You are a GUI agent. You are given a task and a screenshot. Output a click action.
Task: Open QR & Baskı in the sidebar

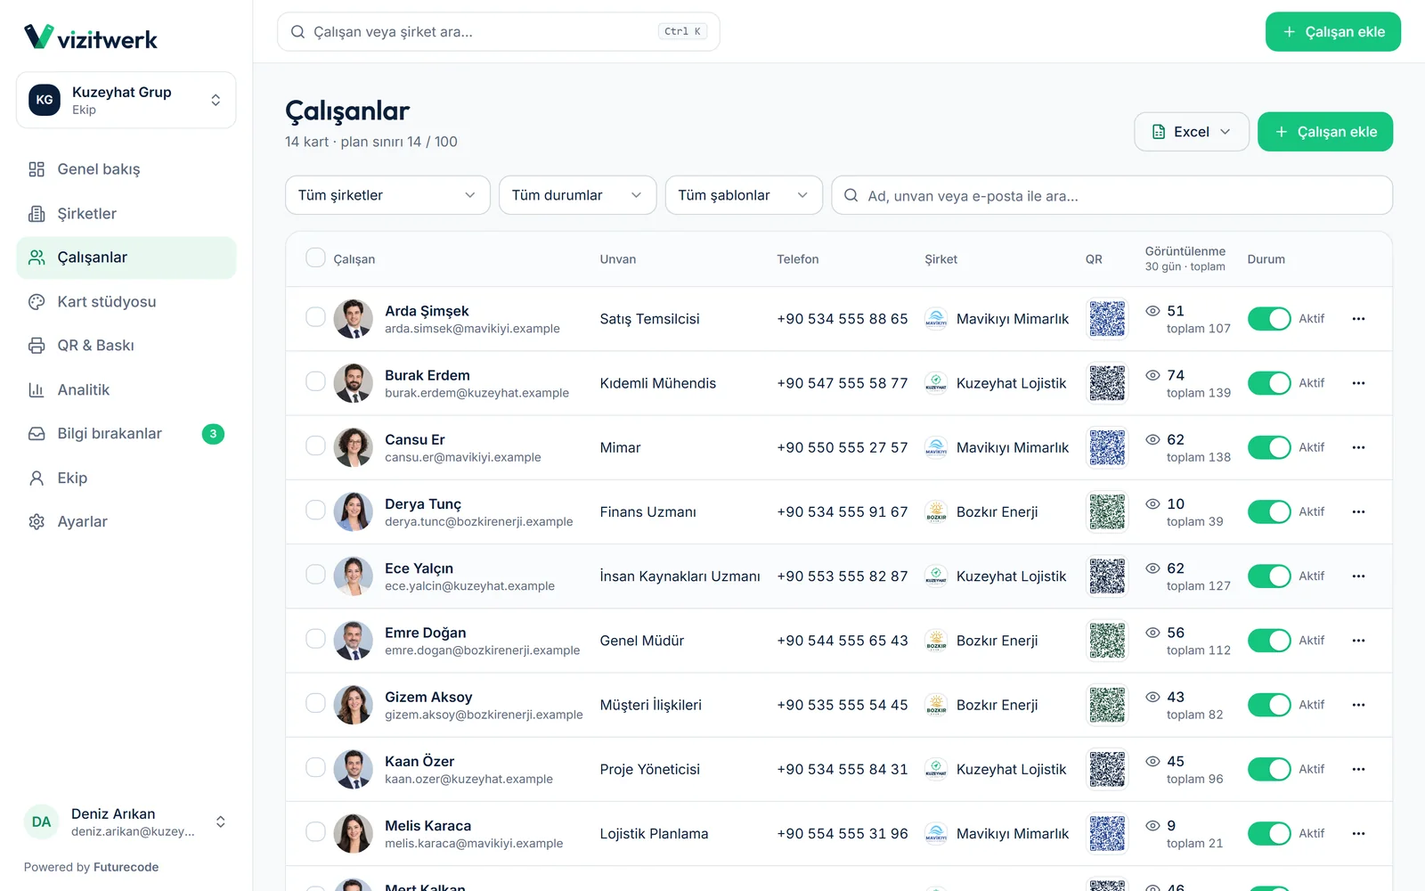[126, 346]
